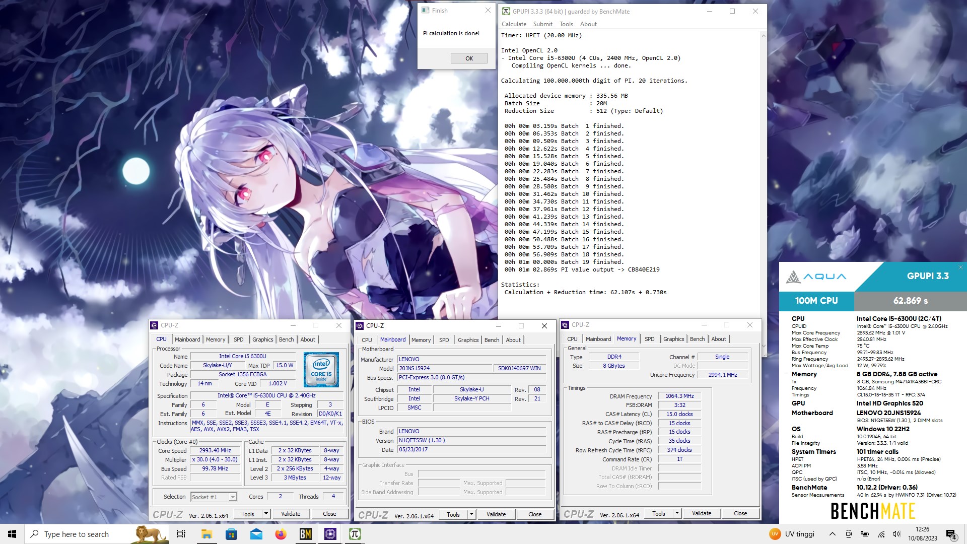Click the BenchMate logo at panel bottom
The height and width of the screenshot is (544, 967).
click(873, 511)
